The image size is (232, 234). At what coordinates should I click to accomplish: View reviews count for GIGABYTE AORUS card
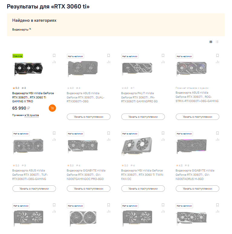188,165
